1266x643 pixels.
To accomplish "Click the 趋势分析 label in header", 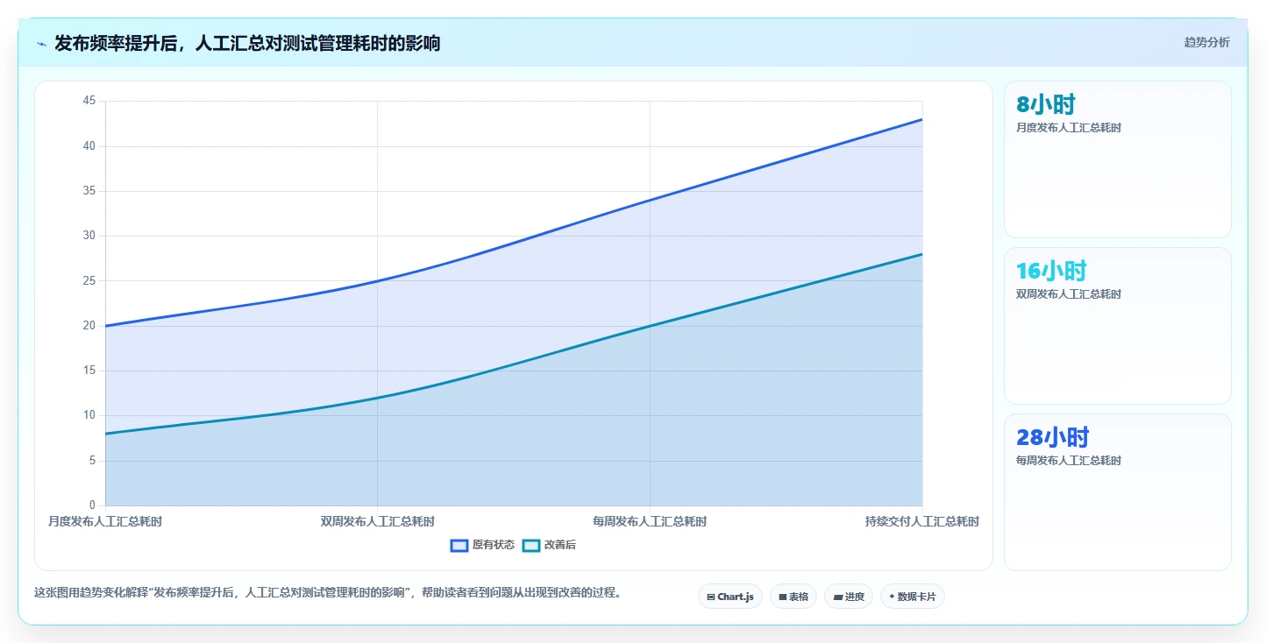I will click(x=1206, y=42).
